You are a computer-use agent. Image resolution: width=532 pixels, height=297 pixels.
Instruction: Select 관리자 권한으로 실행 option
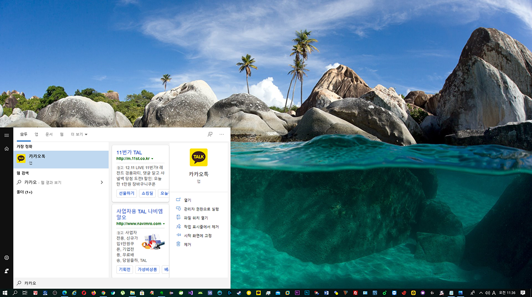coord(201,209)
